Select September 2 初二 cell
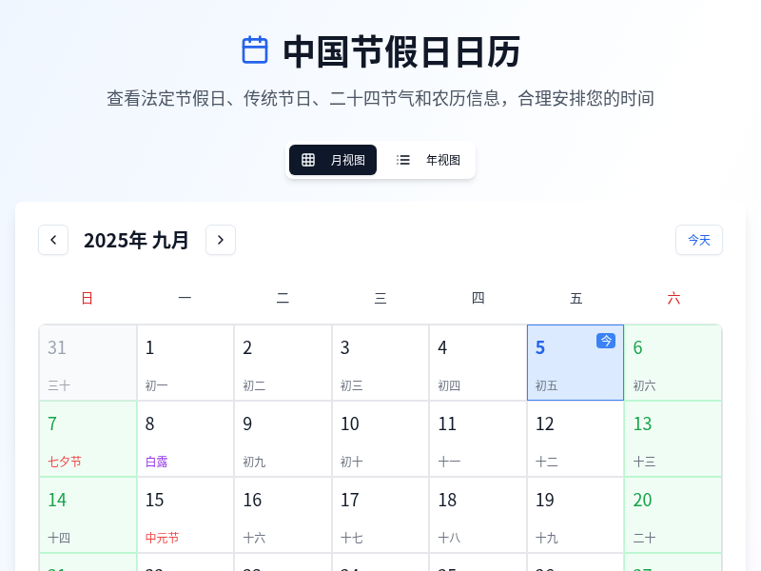This screenshot has height=571, width=761. [283, 363]
